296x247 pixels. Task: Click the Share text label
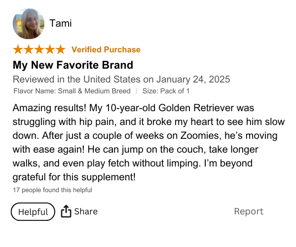point(86,211)
